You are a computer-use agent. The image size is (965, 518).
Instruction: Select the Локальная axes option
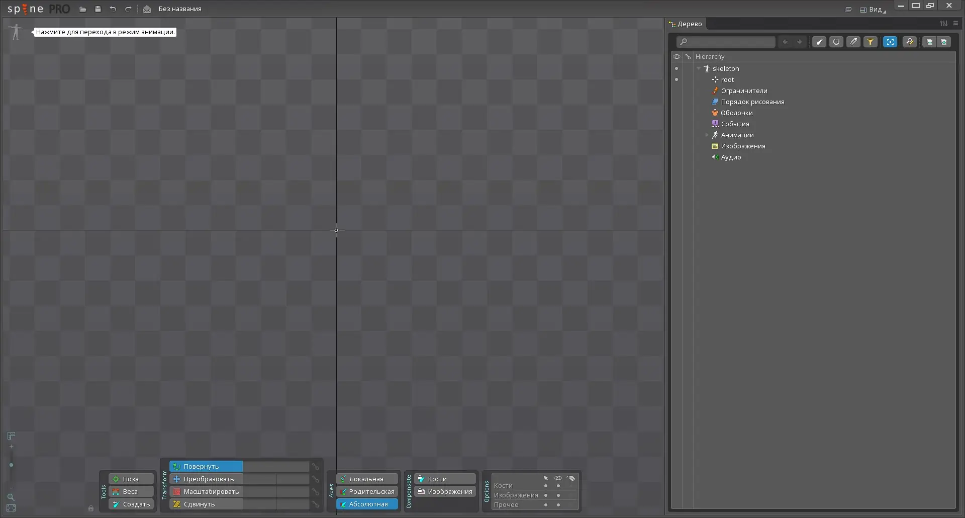[x=367, y=479]
